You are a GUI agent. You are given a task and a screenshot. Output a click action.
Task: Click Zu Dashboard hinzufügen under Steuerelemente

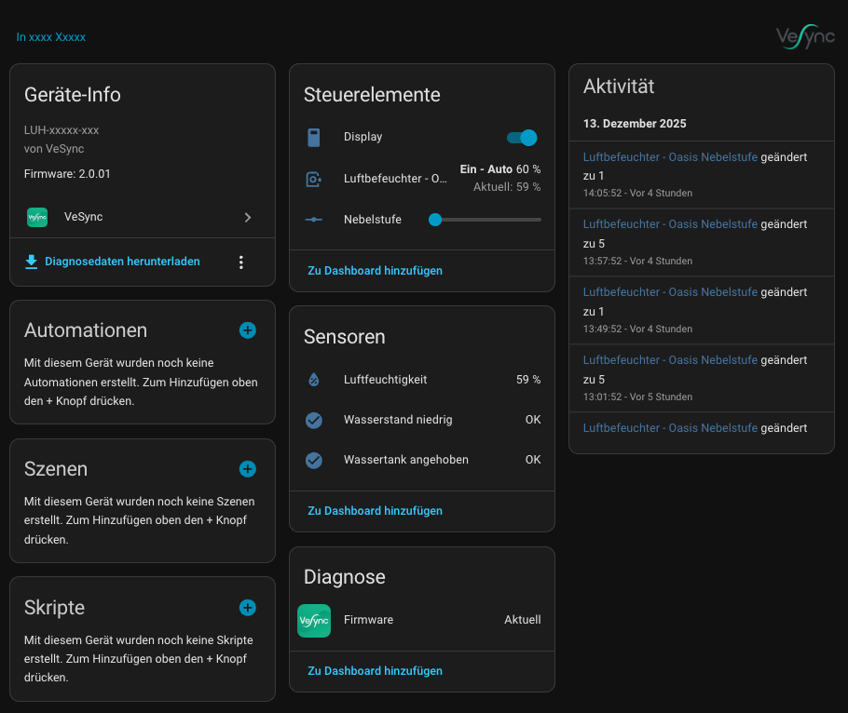[x=375, y=271]
